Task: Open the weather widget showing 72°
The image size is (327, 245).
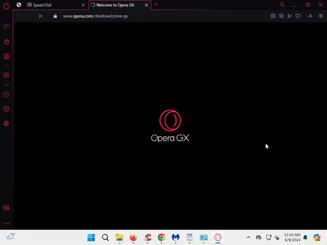Action: tap(11, 236)
